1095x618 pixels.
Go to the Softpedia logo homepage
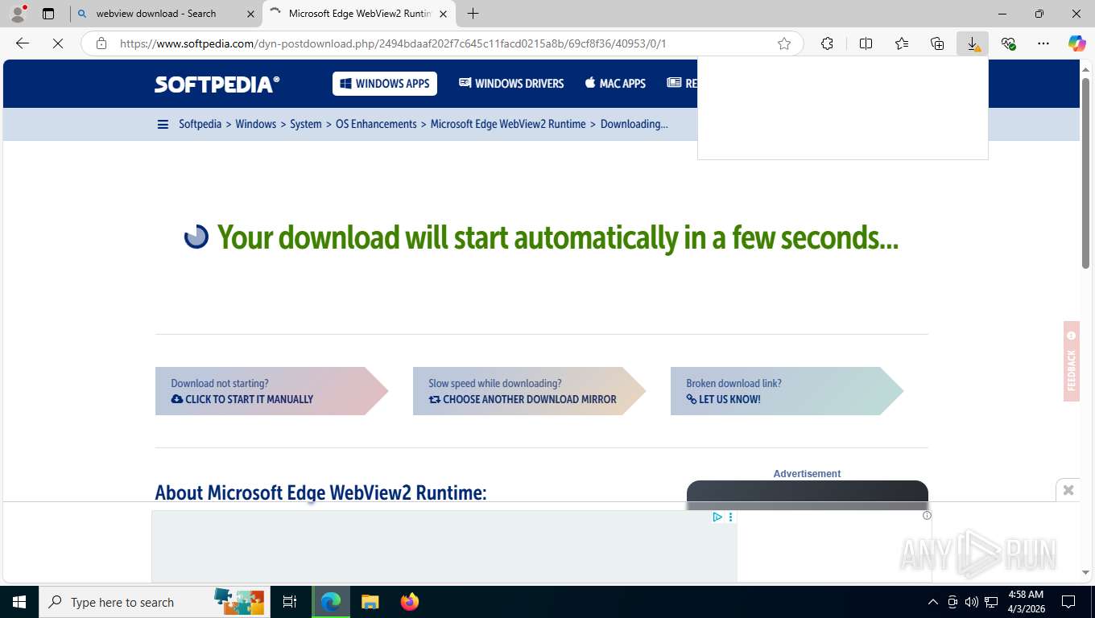217,84
